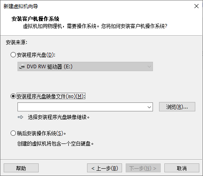This screenshot has width=203, height=176.
Task: Select 稍后安装操作系统(S) radio option
Action: pos(13,133)
